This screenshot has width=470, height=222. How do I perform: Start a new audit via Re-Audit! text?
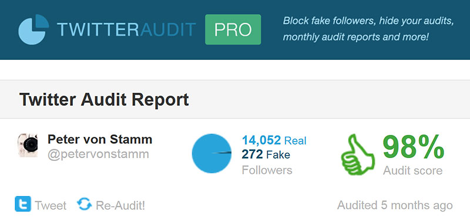[120, 206]
